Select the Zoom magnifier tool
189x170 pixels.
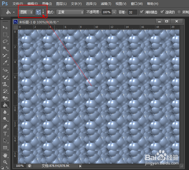click(x=5, y=162)
